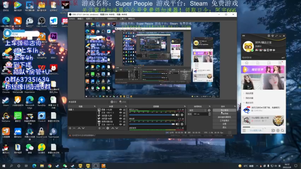Image resolution: width=301 pixels, height=169 pixels.
Task: Toggle the lock on 文本 (GDI+) 2 source
Action: [x=124, y=113]
